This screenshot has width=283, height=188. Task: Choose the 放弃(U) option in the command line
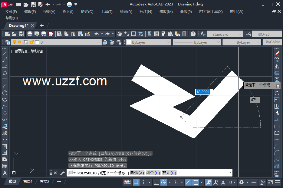(x=170, y=173)
